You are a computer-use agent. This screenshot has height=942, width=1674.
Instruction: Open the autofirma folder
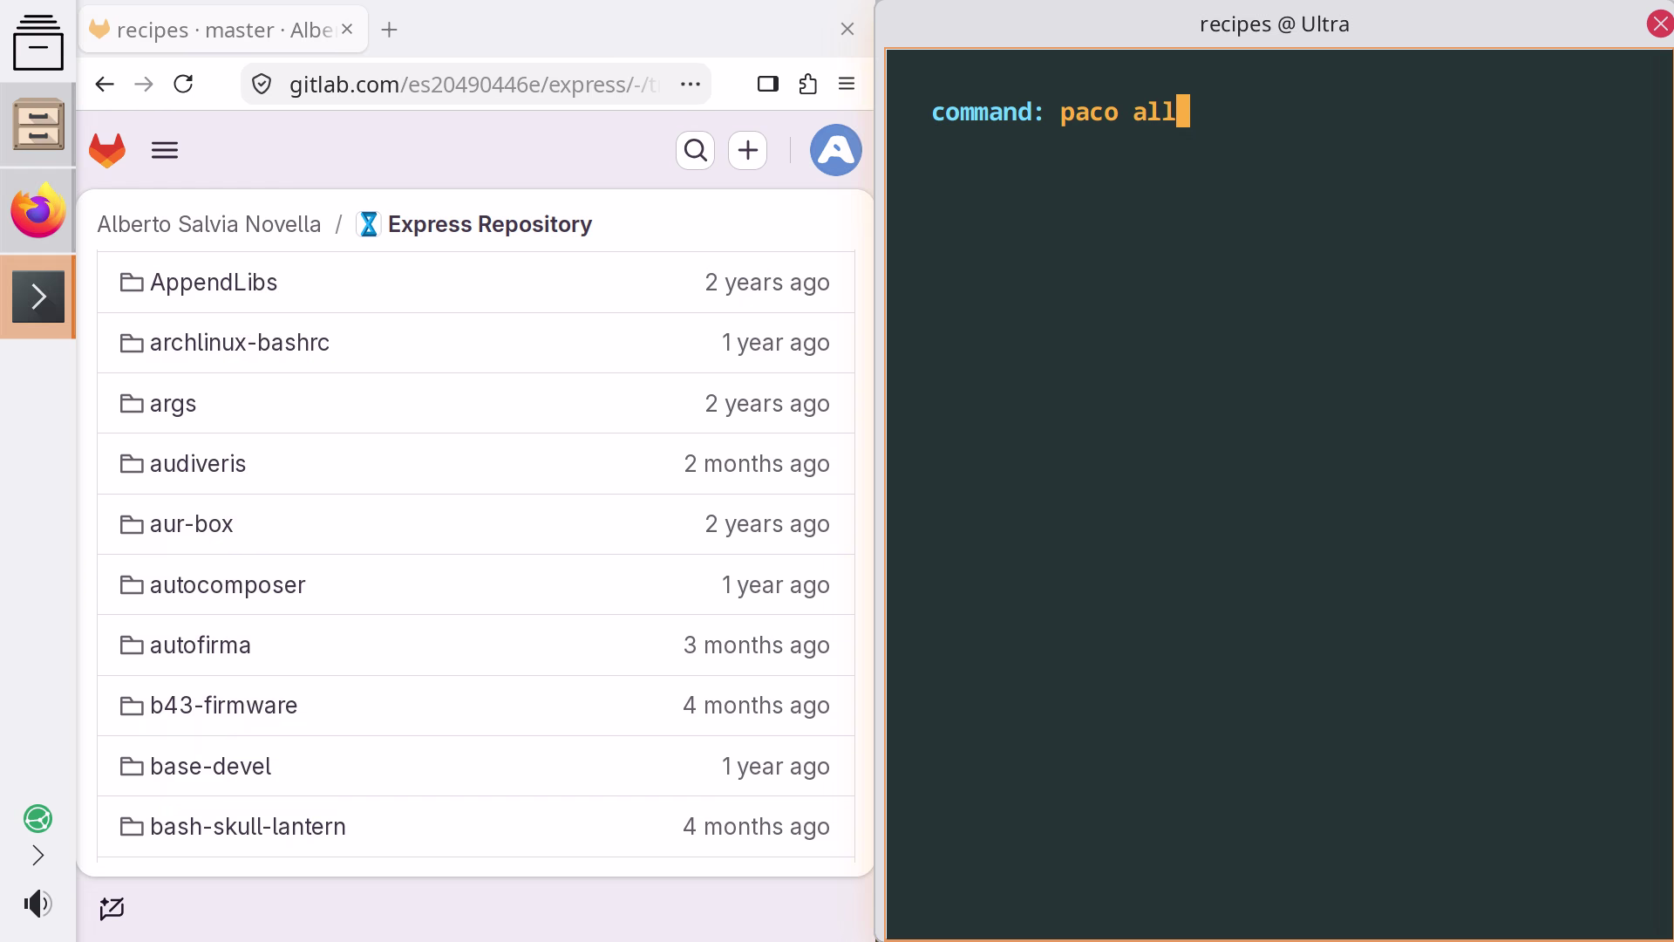(x=201, y=645)
